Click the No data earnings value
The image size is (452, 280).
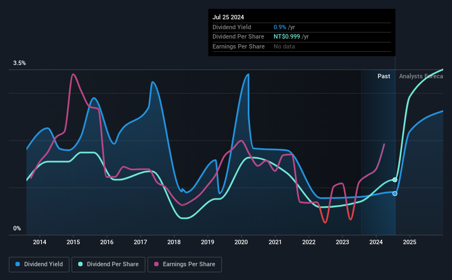(284, 46)
